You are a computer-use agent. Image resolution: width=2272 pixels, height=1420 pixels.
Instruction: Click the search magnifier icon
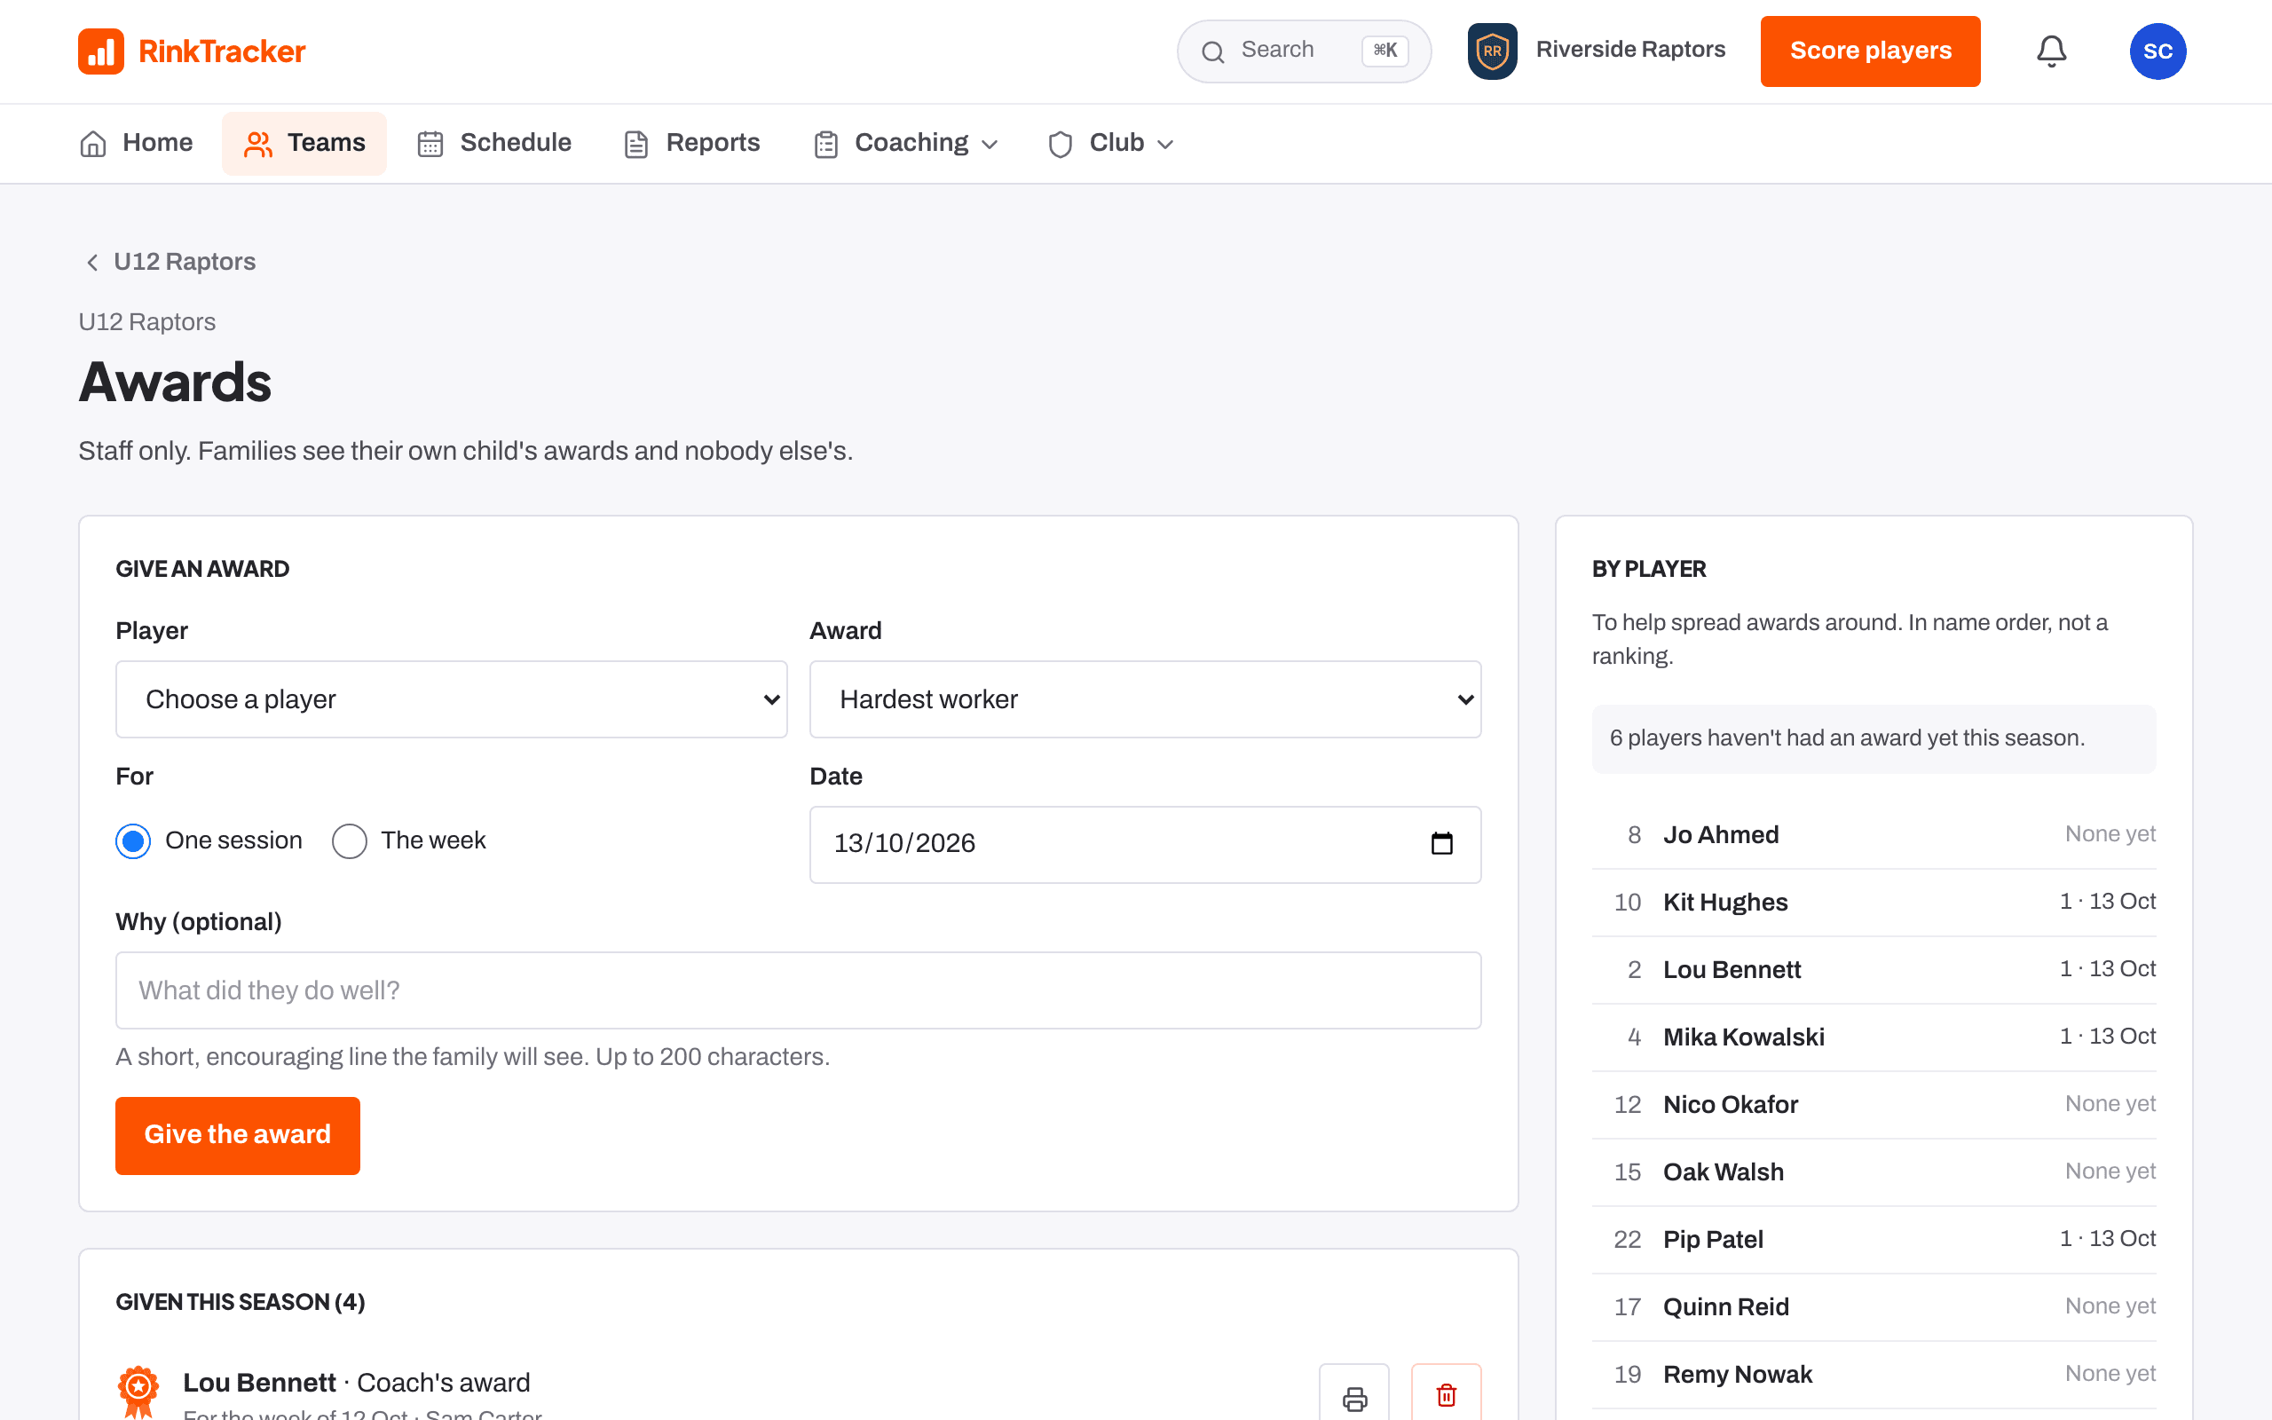pyautogui.click(x=1213, y=51)
